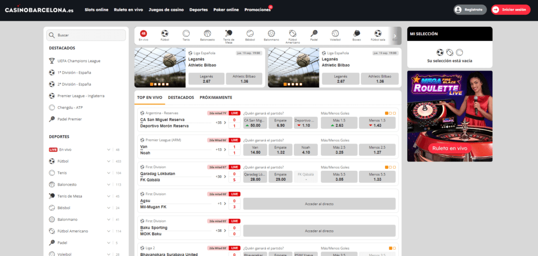
Task: Show +30 markets for Qaradag Lökbatan
Action: 221,177
